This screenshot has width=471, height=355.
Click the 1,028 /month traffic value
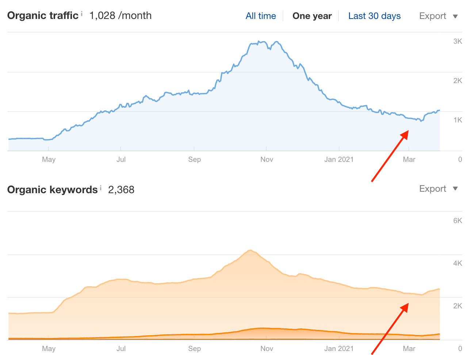click(120, 16)
